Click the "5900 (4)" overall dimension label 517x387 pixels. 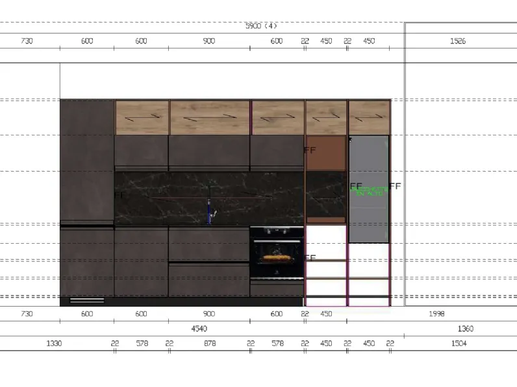261,26
